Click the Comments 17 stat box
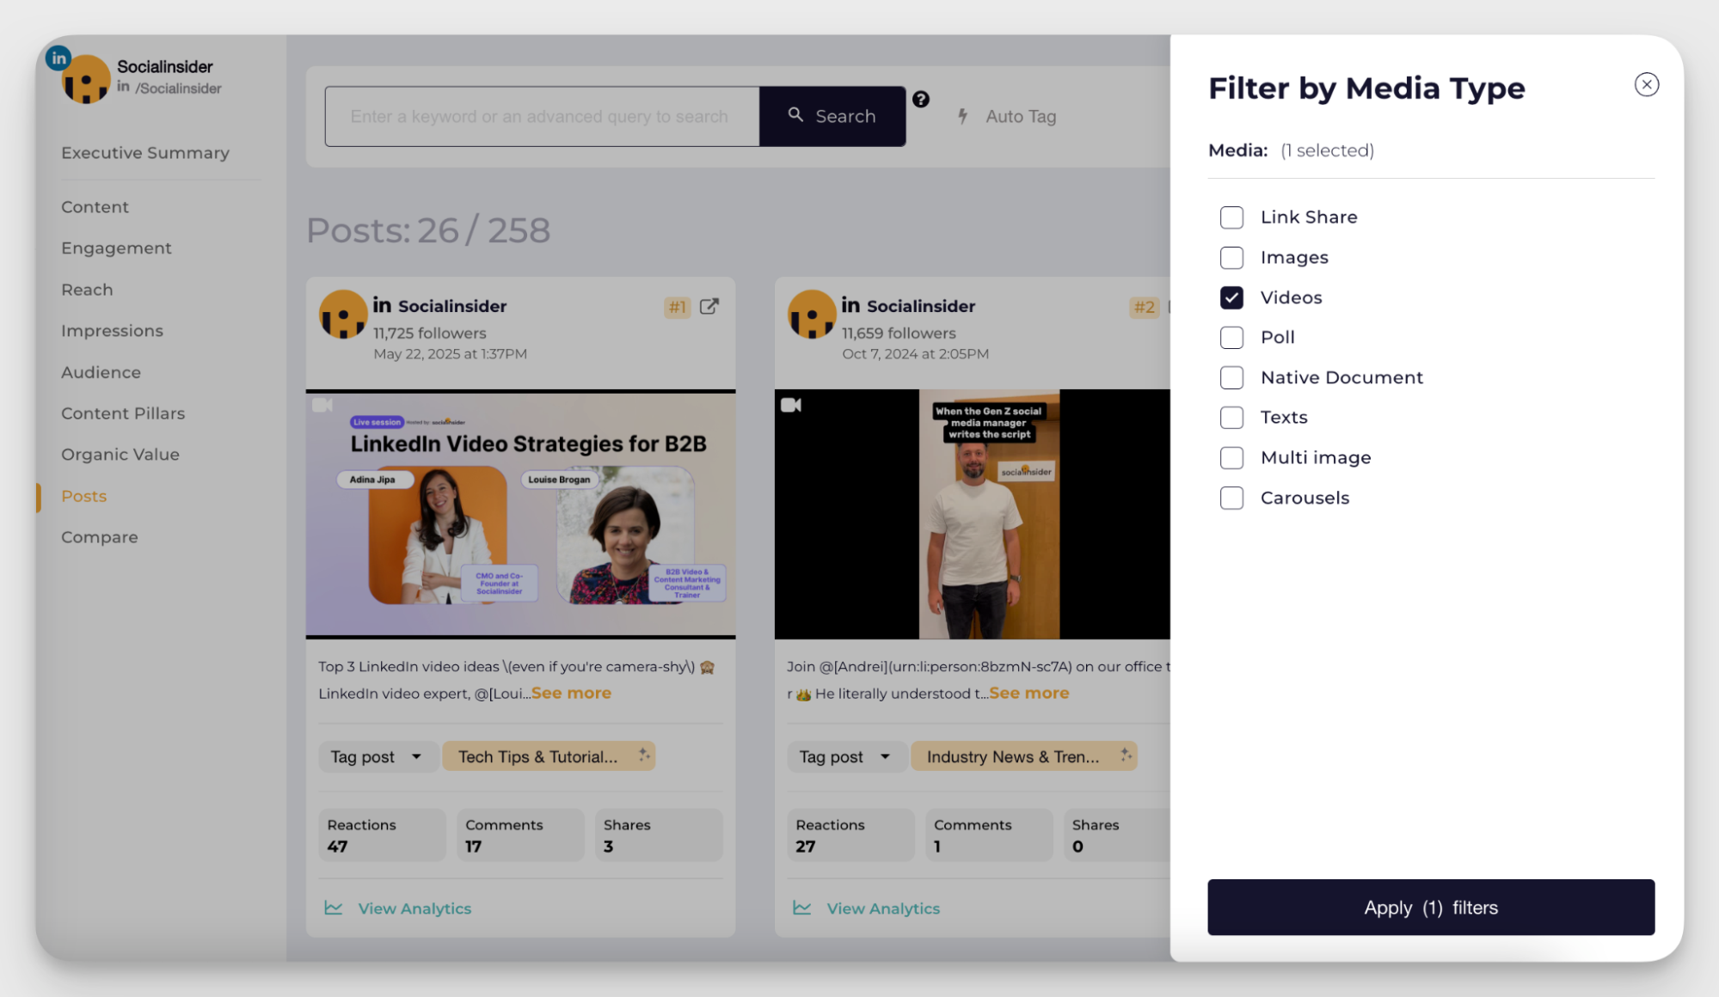Viewport: 1719px width, 997px height. click(x=520, y=835)
